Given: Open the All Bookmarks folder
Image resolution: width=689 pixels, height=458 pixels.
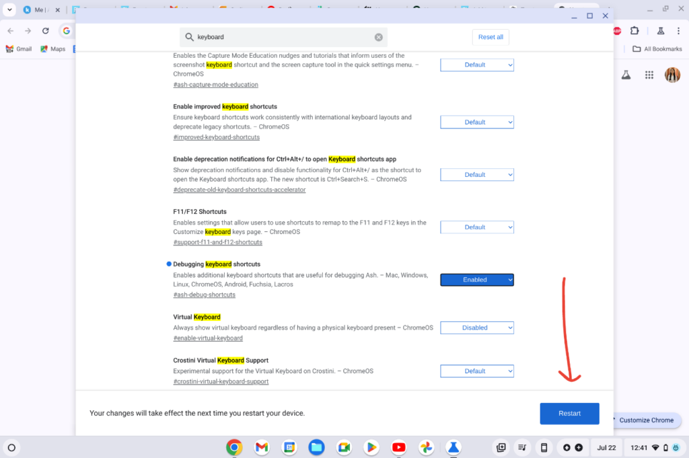Looking at the screenshot, I should 657,48.
